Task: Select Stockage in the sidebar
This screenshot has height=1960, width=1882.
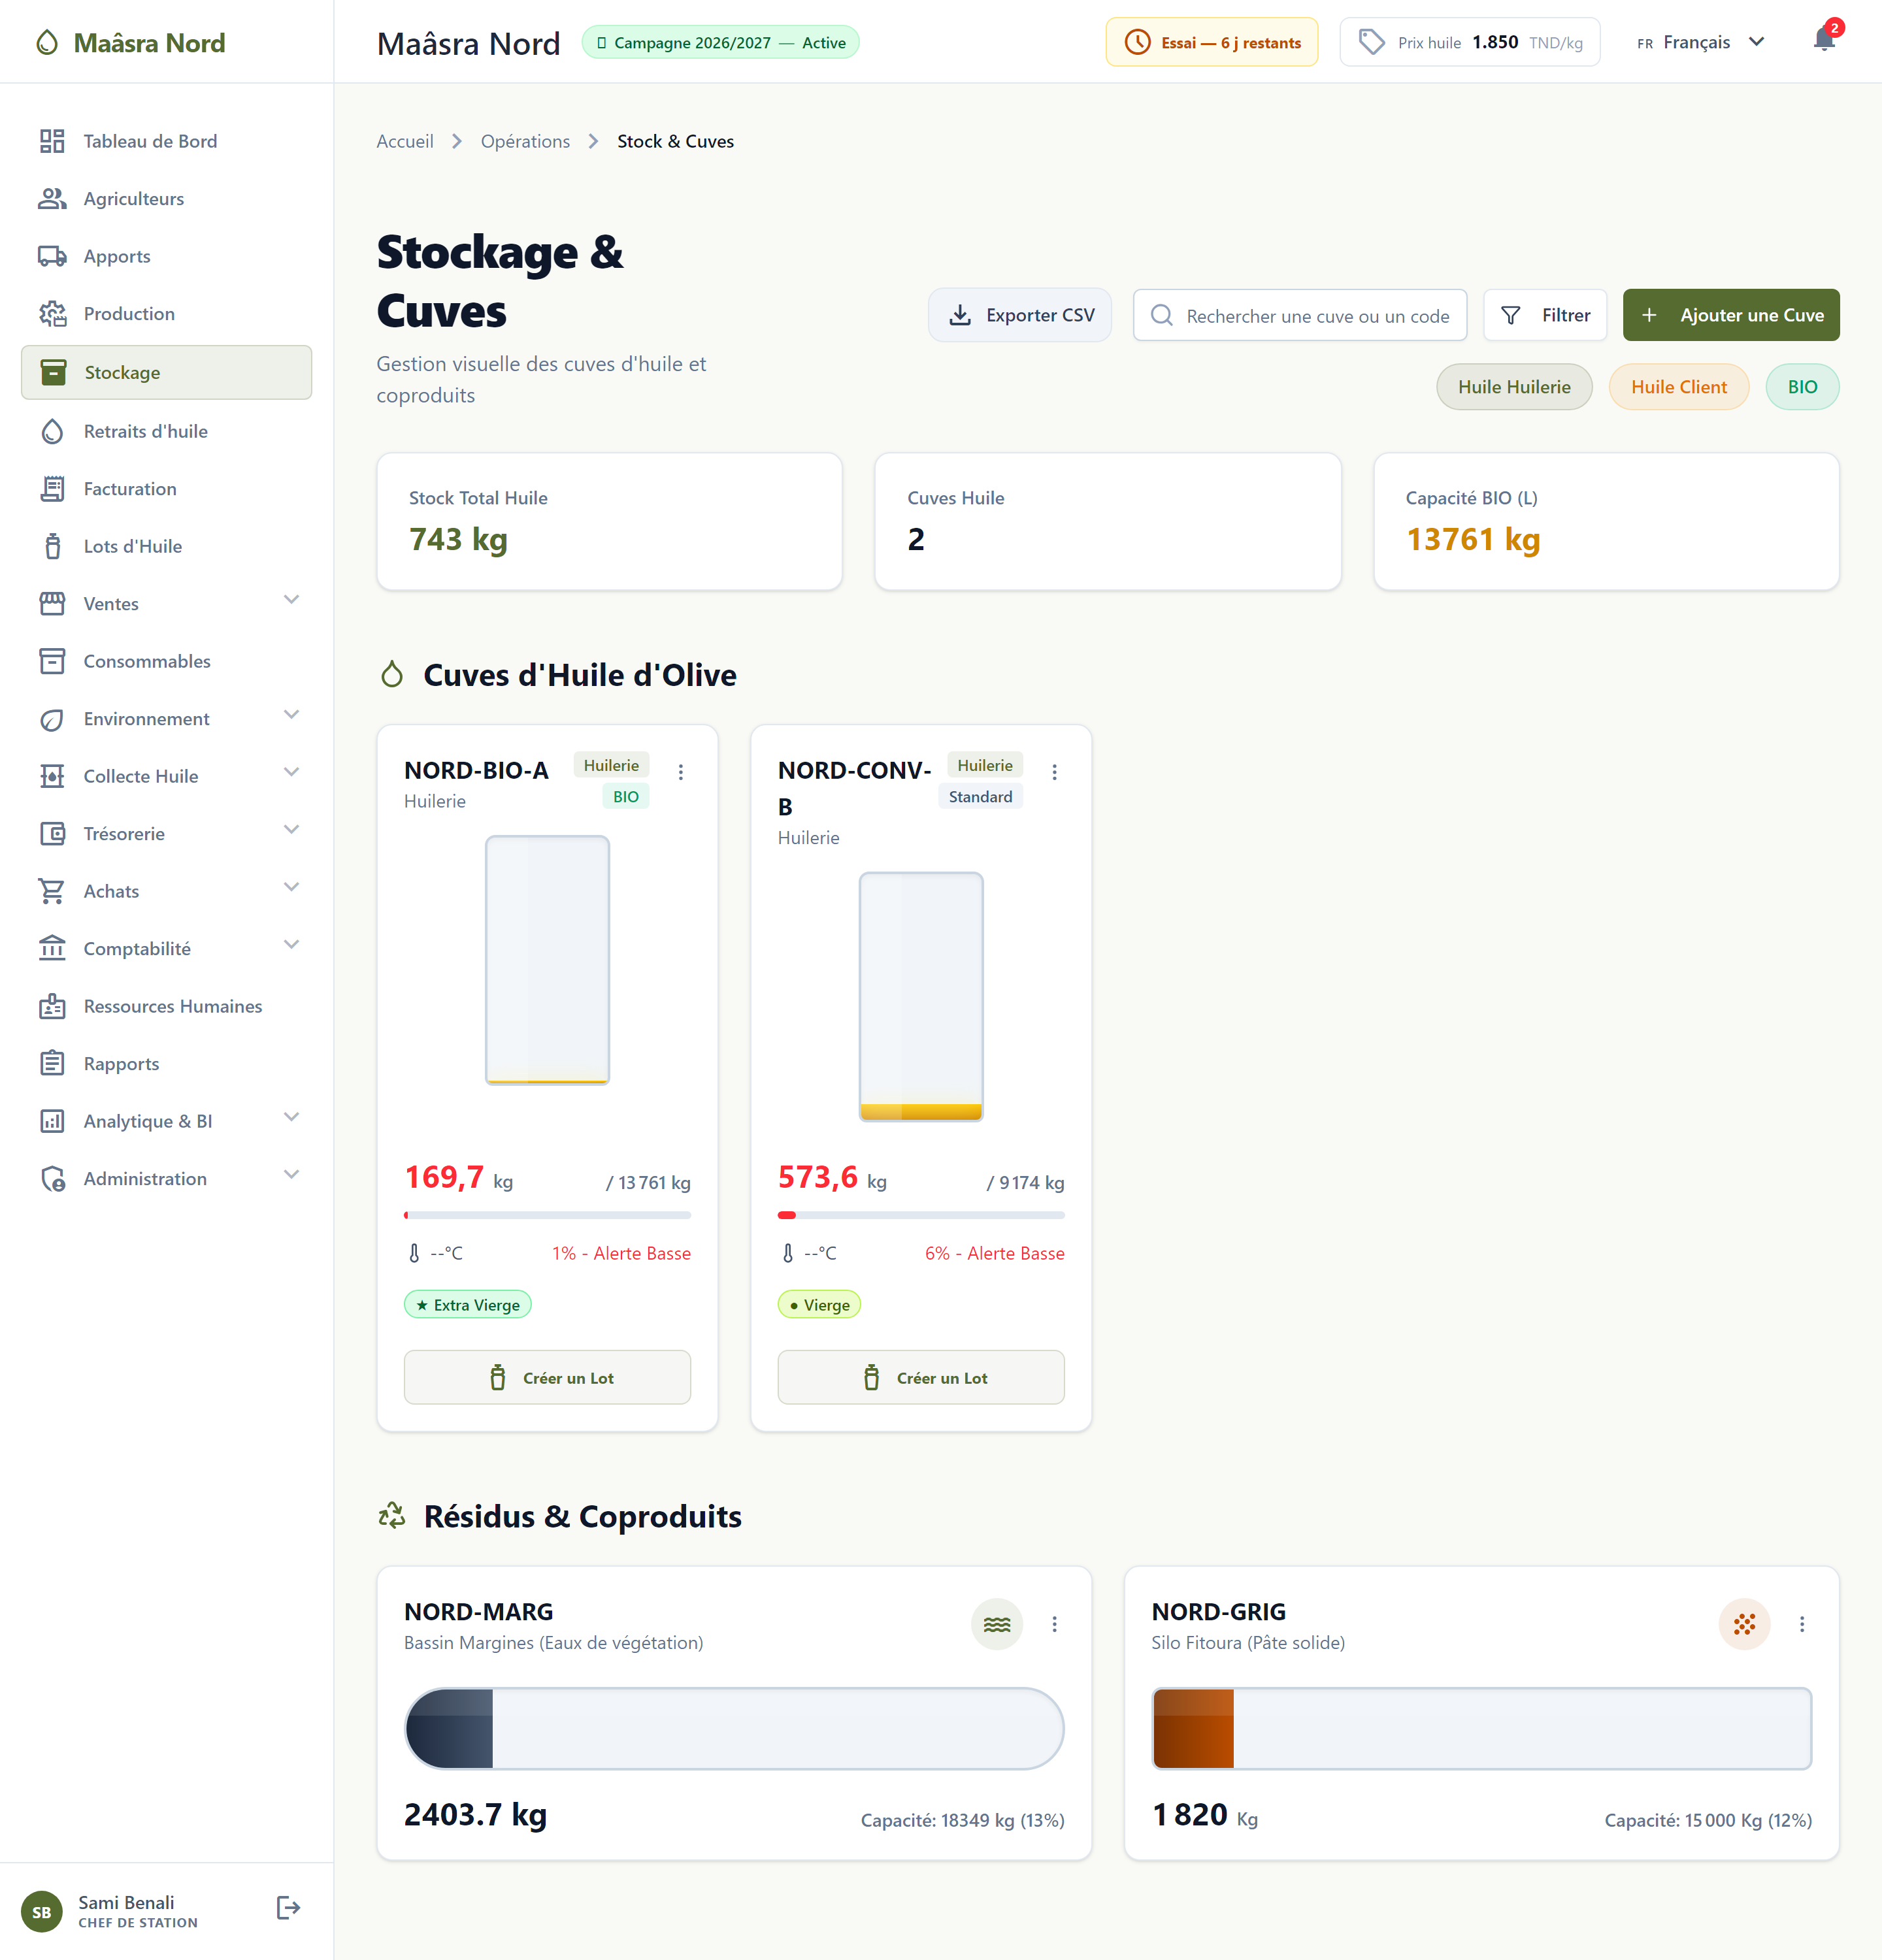Action: point(166,372)
